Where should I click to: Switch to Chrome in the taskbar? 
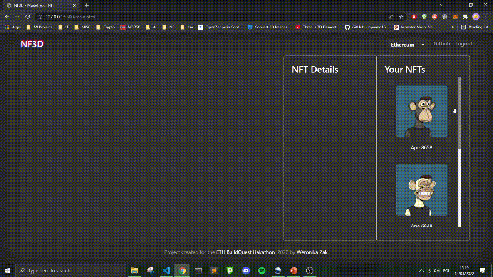point(182,270)
